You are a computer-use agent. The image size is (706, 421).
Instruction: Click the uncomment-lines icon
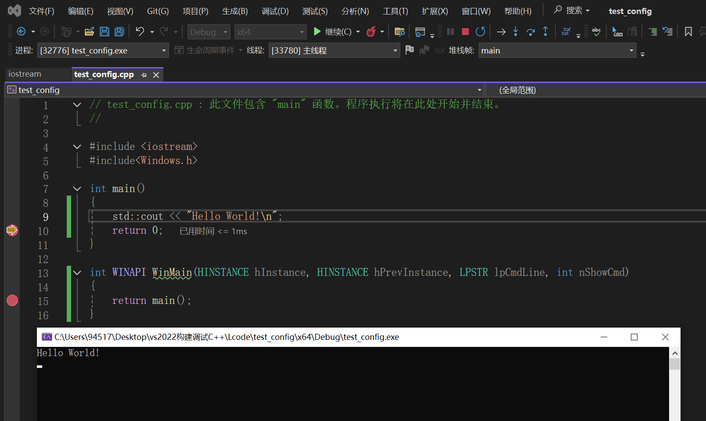(x=668, y=32)
